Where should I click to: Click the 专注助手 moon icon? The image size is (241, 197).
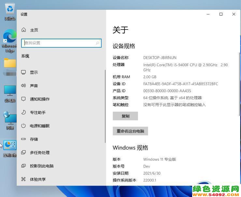click(23, 112)
